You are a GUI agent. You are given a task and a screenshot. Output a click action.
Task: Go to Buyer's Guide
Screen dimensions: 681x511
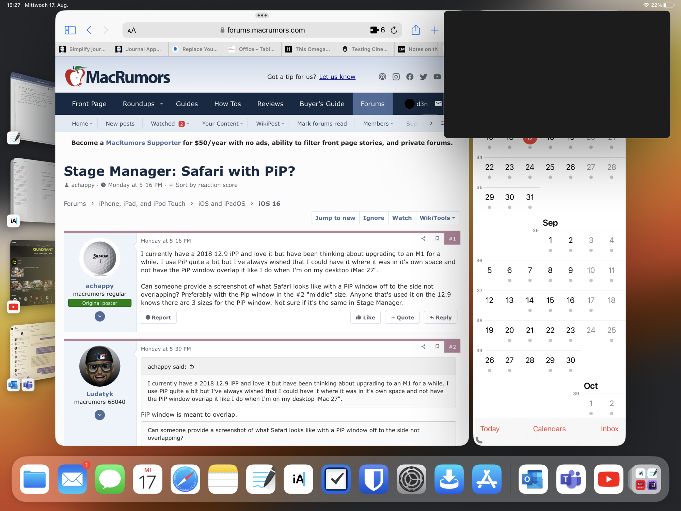coord(322,104)
